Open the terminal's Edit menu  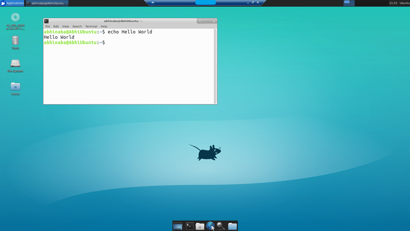(x=56, y=26)
